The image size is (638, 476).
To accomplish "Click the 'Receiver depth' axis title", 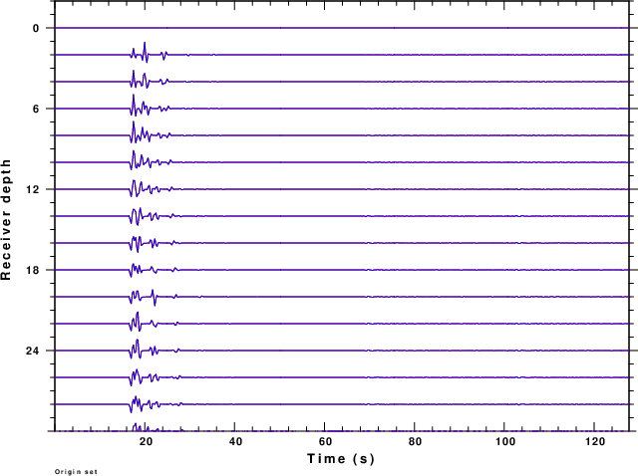I will point(6,219).
